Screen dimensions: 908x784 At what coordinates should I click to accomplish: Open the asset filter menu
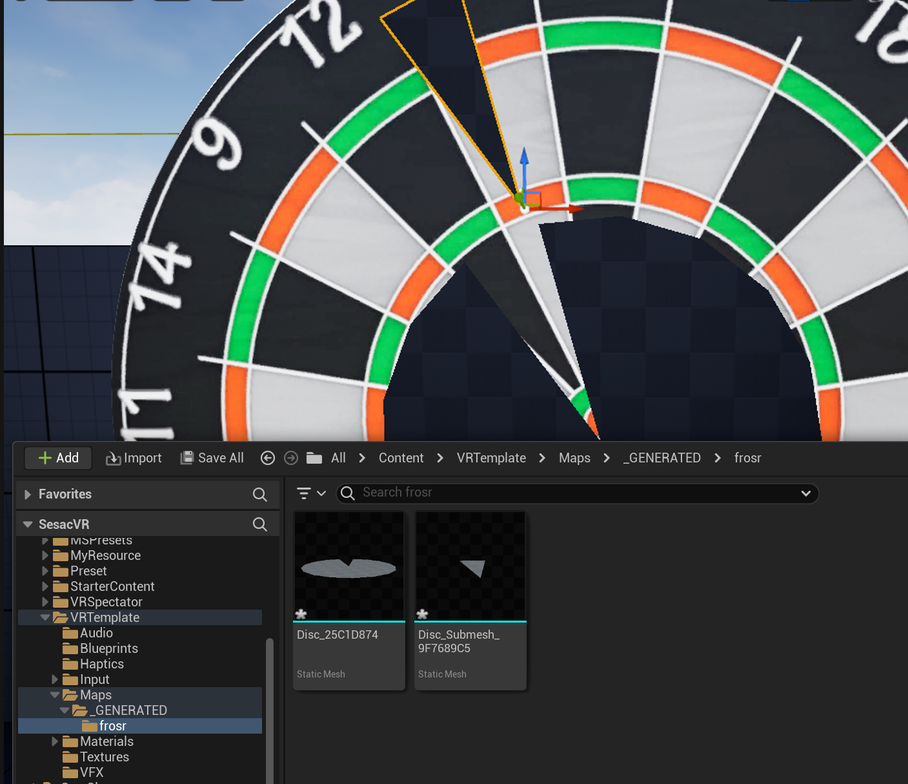tap(311, 493)
